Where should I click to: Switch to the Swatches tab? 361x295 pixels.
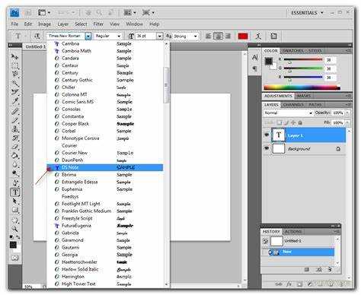(x=293, y=51)
